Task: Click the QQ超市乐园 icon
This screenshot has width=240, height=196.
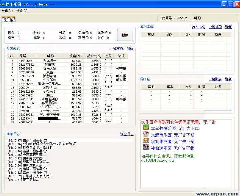Action: pyautogui.click(x=146, y=134)
